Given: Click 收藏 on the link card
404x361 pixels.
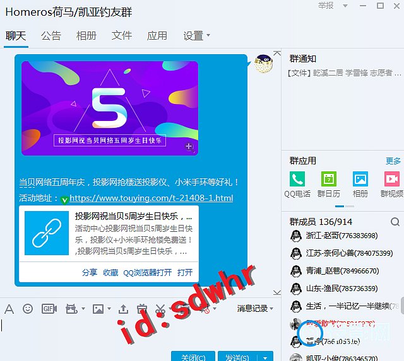Looking at the screenshot, I should [110, 272].
